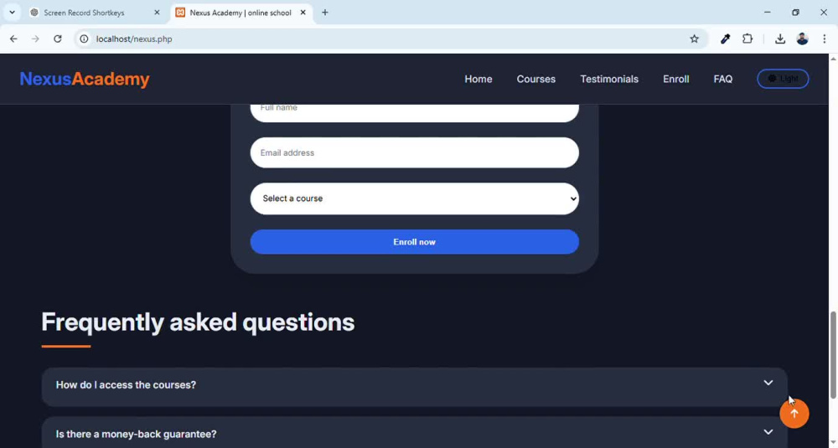Toggle the Light theme switch

pyautogui.click(x=783, y=79)
